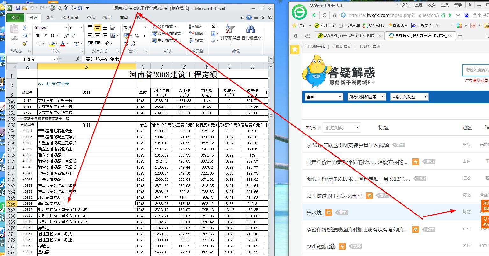Click yellow star favorites sidebar icon

point(295,49)
